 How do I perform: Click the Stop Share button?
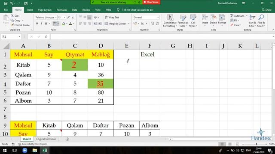click(x=151, y=2)
